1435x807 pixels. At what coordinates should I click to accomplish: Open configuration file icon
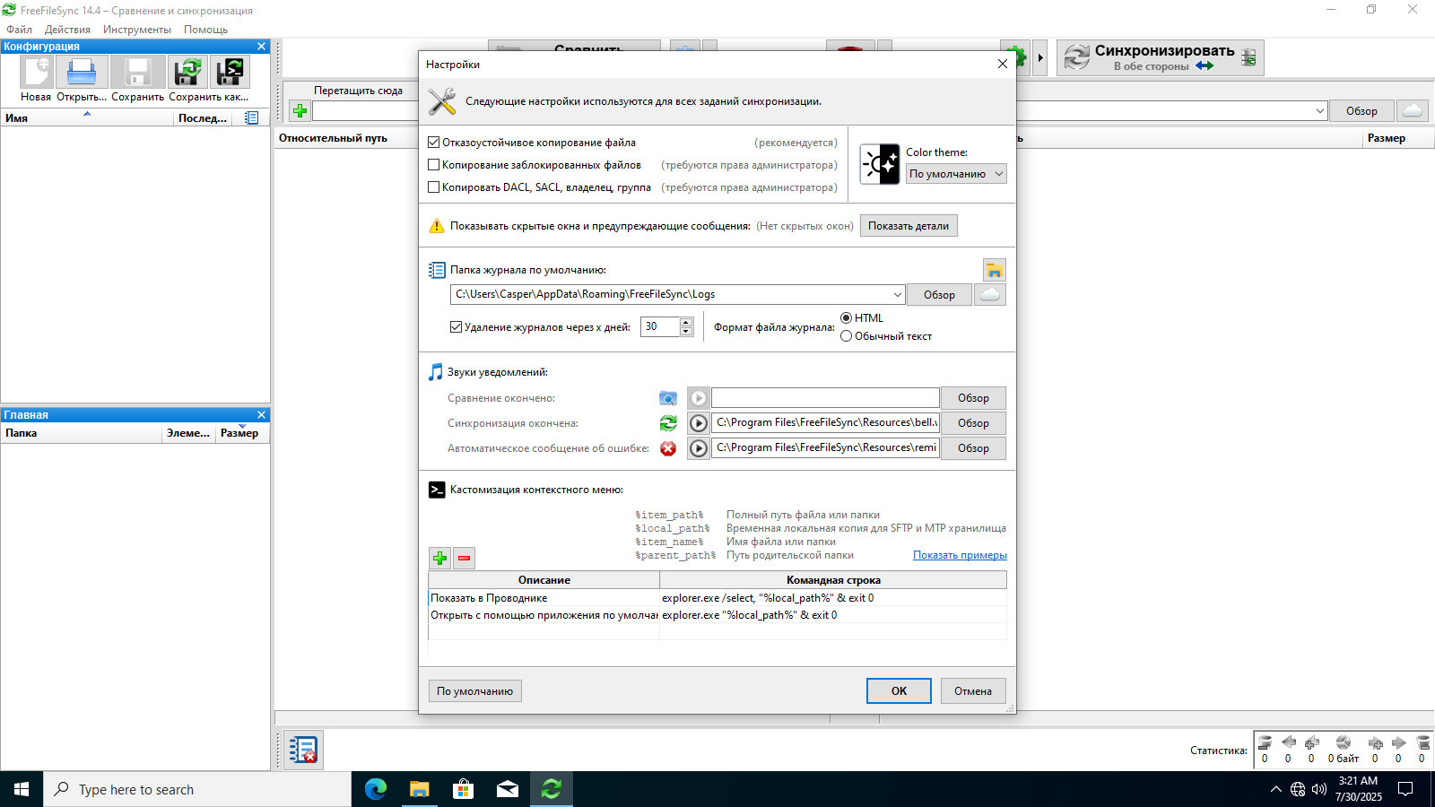82,72
